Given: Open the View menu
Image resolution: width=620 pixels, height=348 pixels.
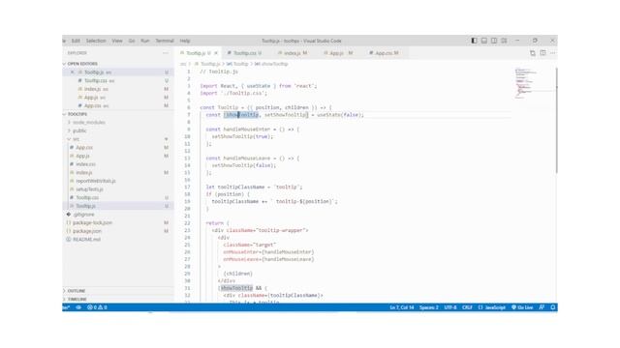Looking at the screenshot, I should [117, 41].
